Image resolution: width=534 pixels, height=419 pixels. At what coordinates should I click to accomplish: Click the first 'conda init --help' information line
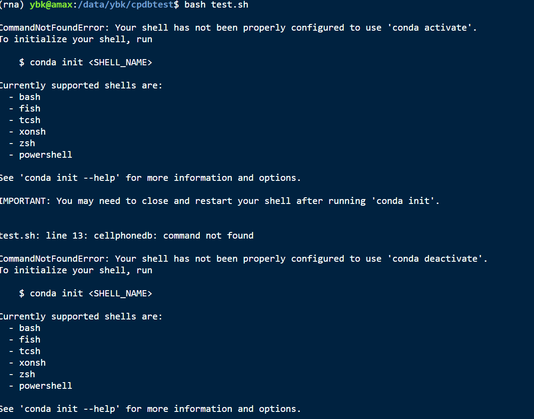[x=150, y=178]
